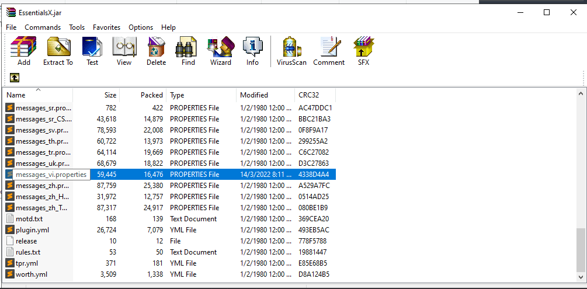587x289 pixels.
Task: Launch the Wizard tool
Action: click(221, 51)
